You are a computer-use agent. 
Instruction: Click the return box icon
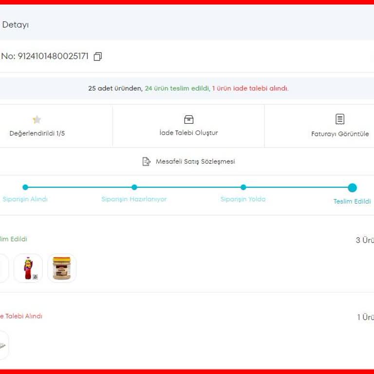(188, 119)
